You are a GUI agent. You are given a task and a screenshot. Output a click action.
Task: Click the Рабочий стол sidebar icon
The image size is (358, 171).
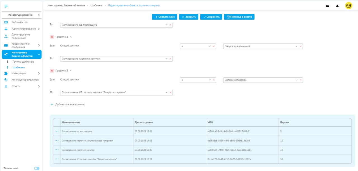(x=6, y=22)
